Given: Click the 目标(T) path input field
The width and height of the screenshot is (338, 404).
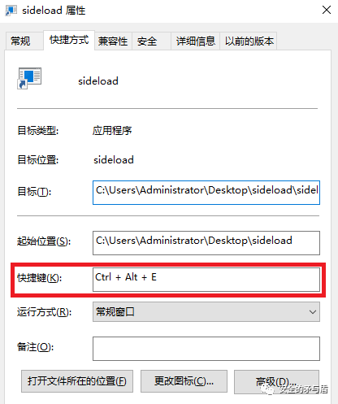Looking at the screenshot, I should 206,193.
